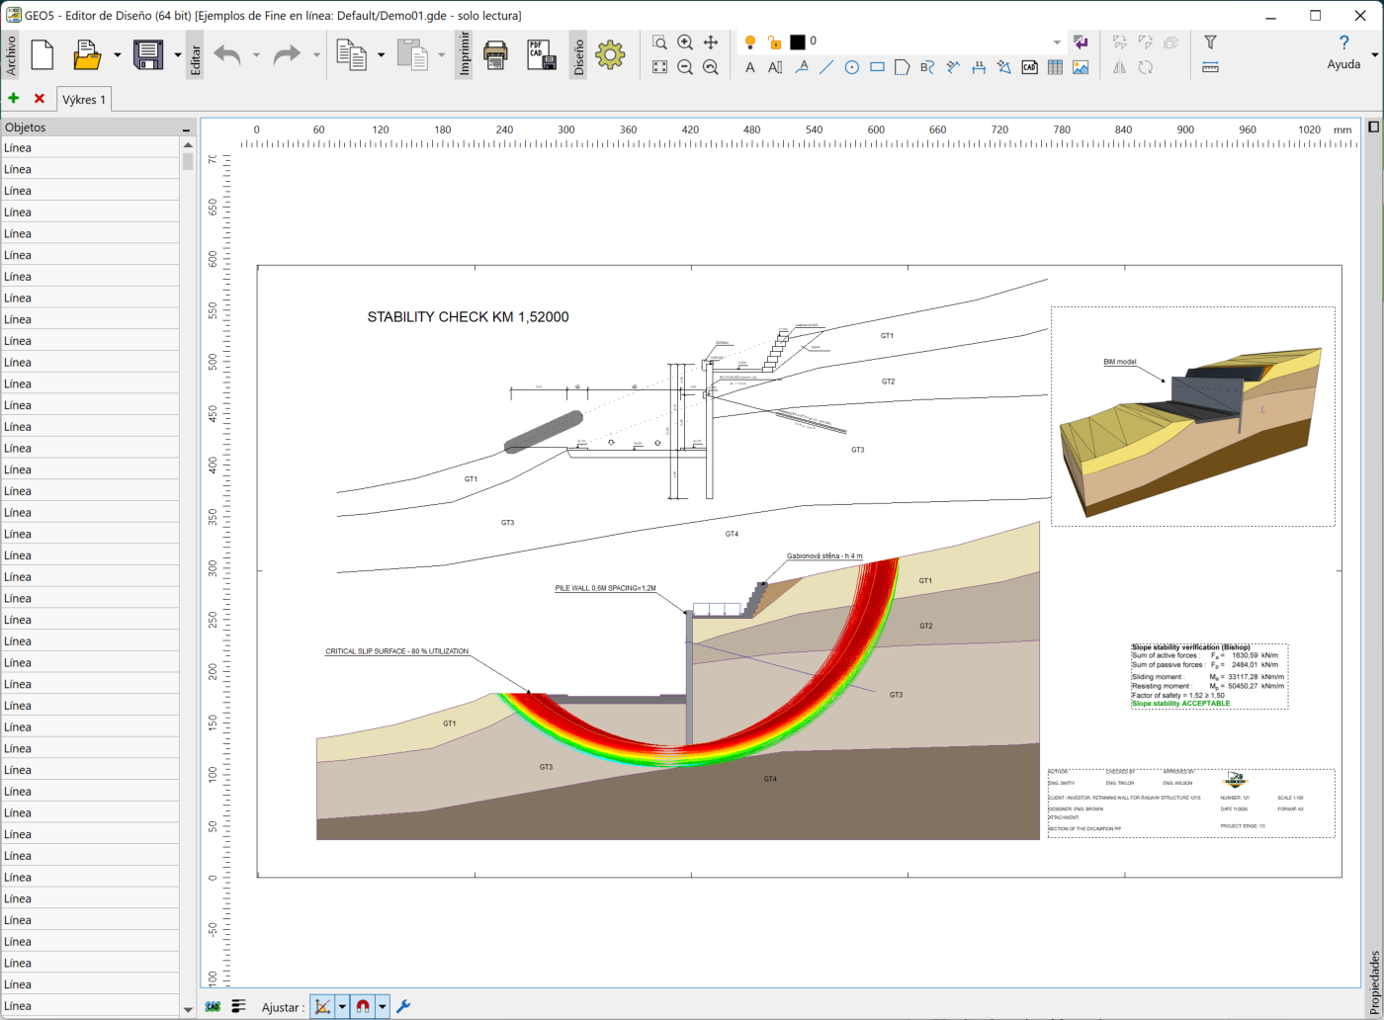Toggle the layer lock padlock
Image resolution: width=1384 pixels, height=1020 pixels.
774,42
